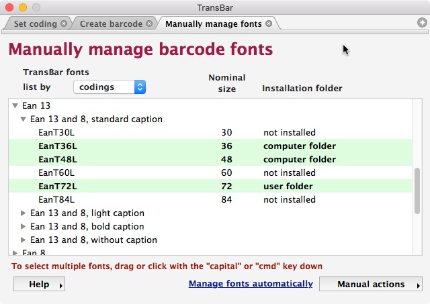
Task: Select the EanT48L font row
Action: 210,159
